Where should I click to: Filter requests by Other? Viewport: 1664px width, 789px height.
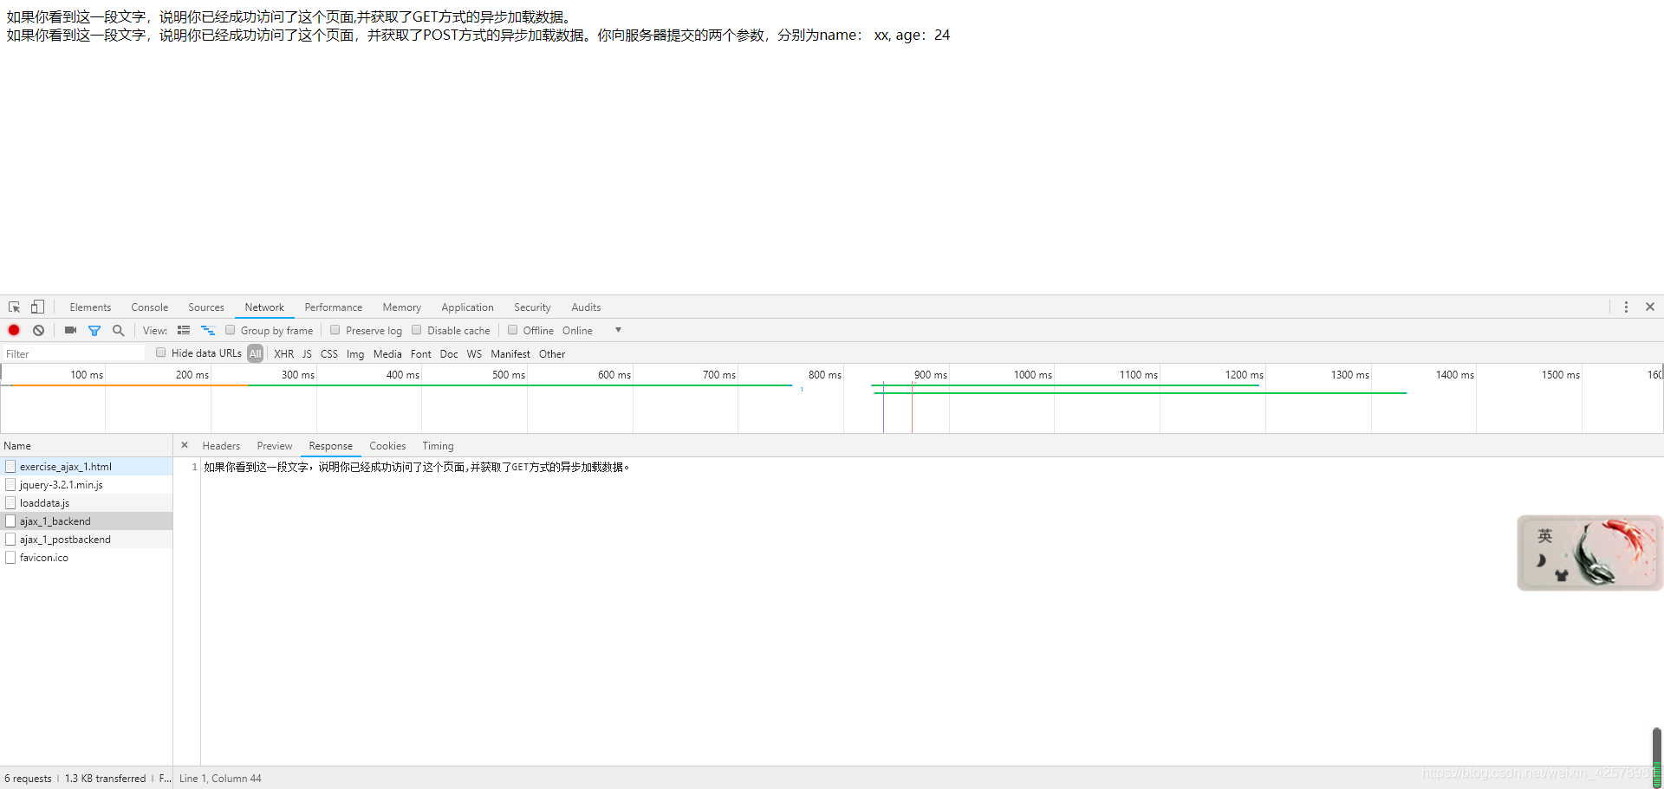tap(552, 353)
